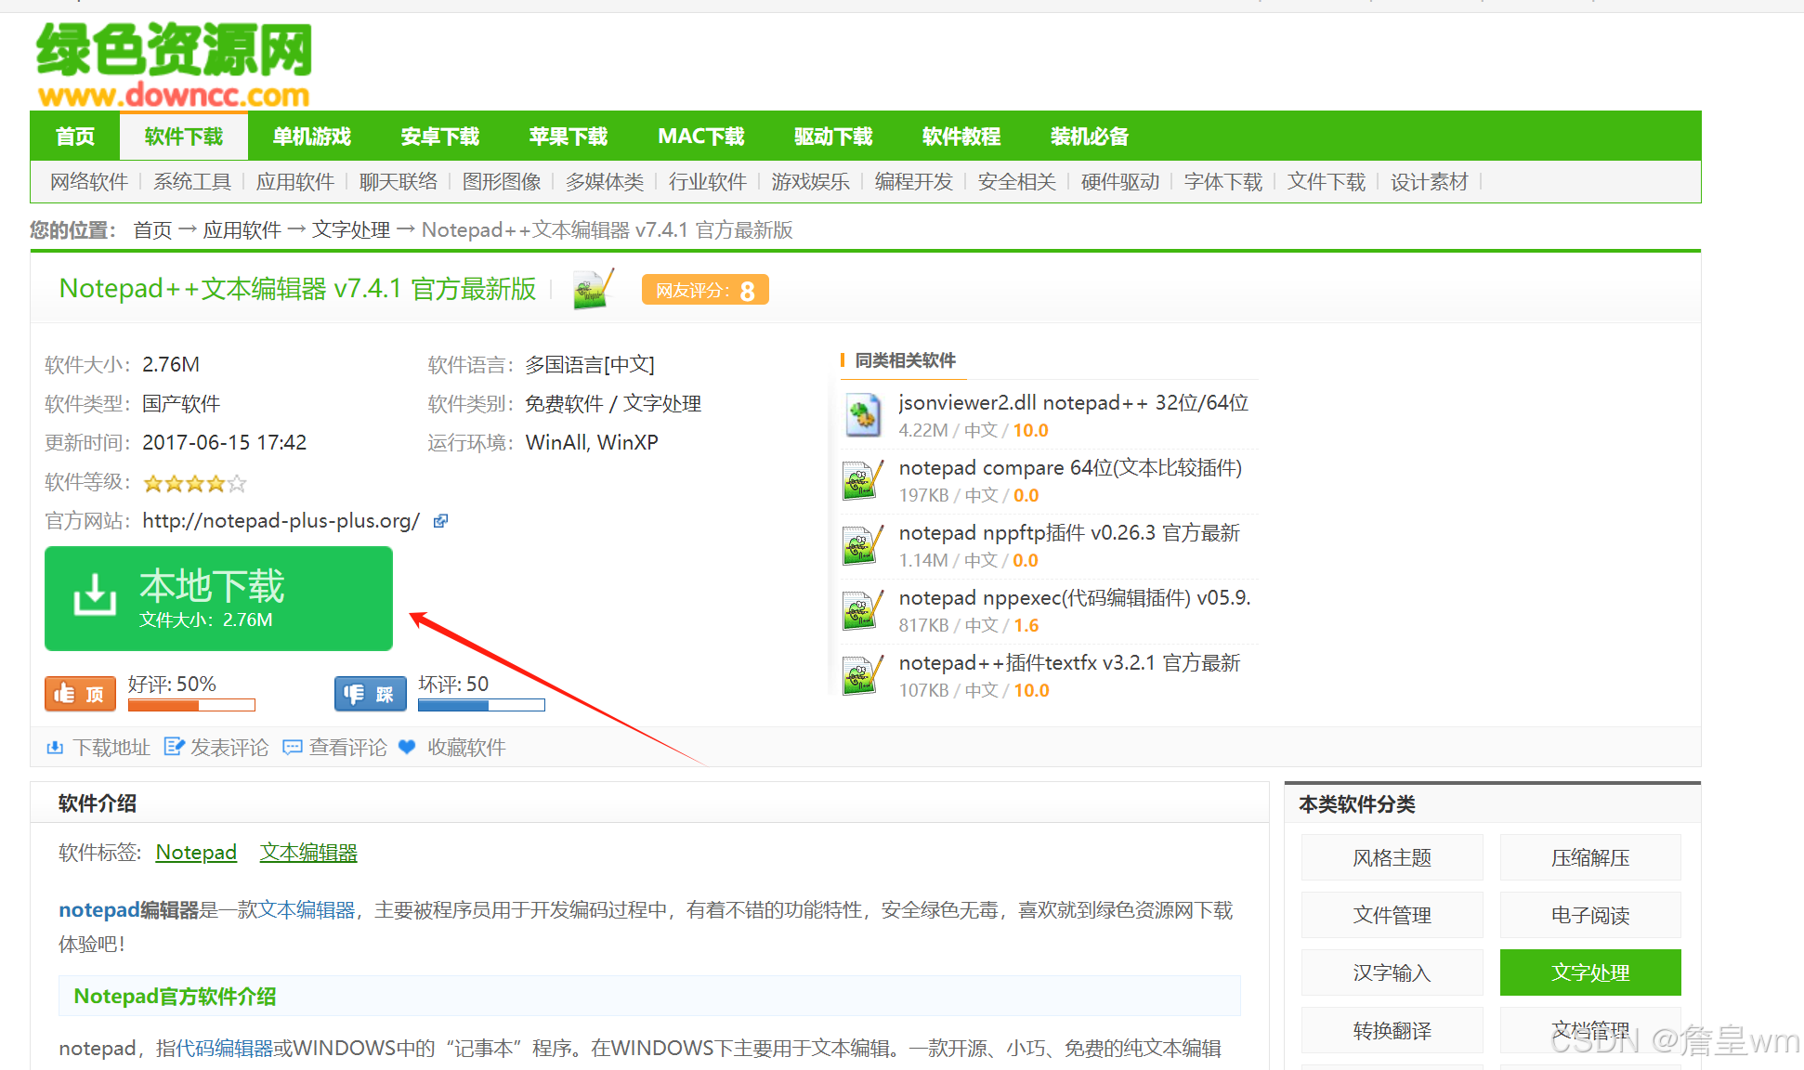The height and width of the screenshot is (1070, 1804).
Task: Click the notepad nppftp插件 icon
Action: tap(863, 545)
